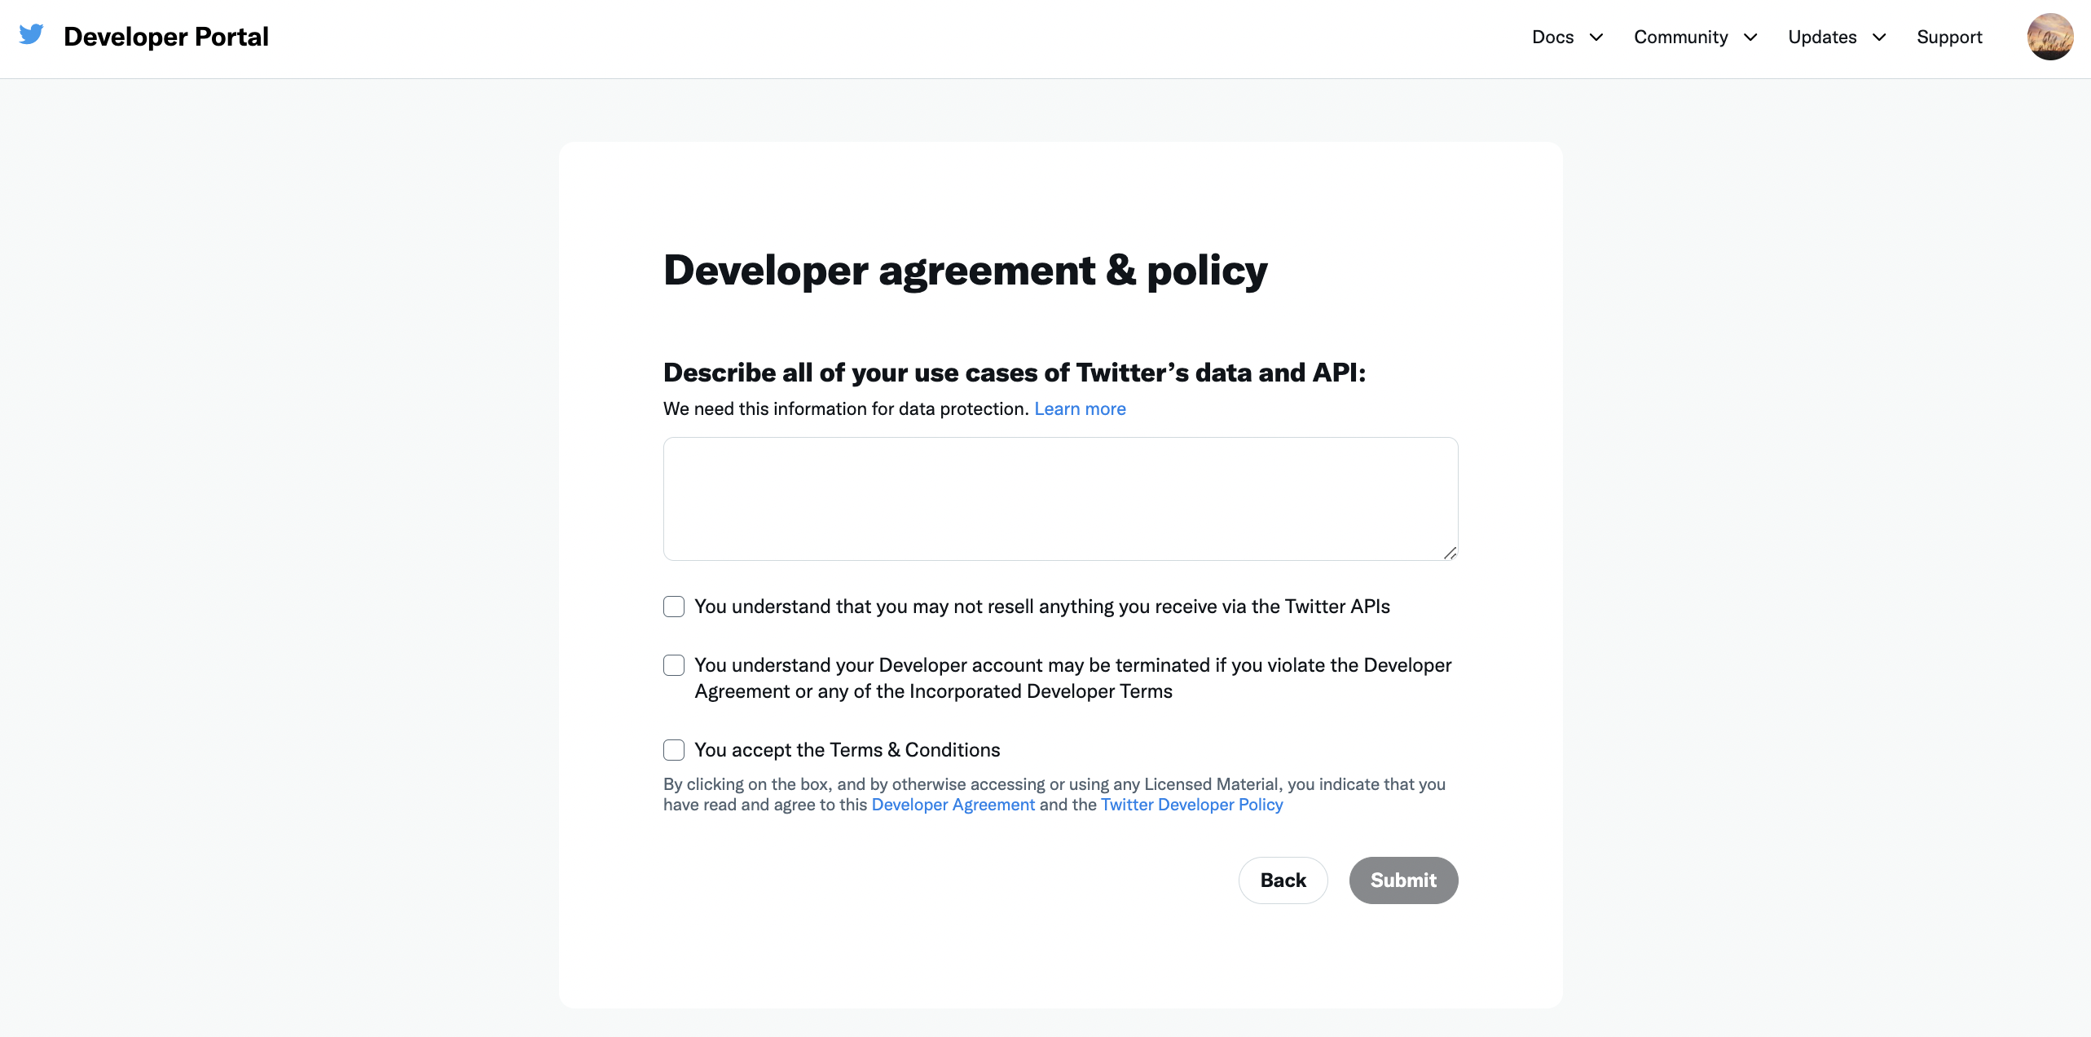Click the Submit button
Screen dimensions: 2091x1037
coord(1403,880)
